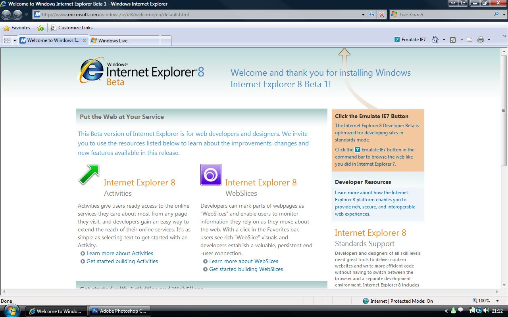The image size is (508, 317).
Task: Click the horizontal scrollbar right arrow
Action: (x=498, y=292)
